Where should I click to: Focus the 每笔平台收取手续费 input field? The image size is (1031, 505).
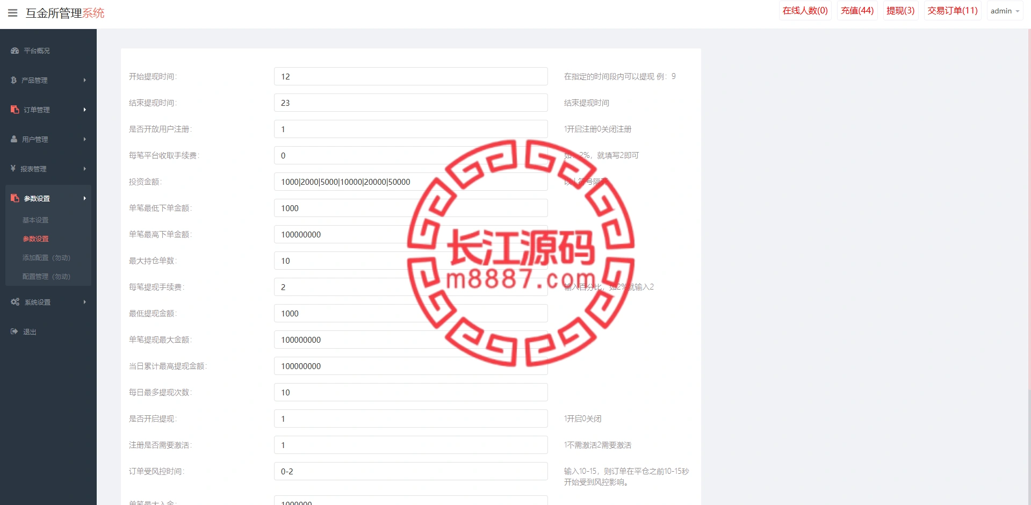pos(410,155)
